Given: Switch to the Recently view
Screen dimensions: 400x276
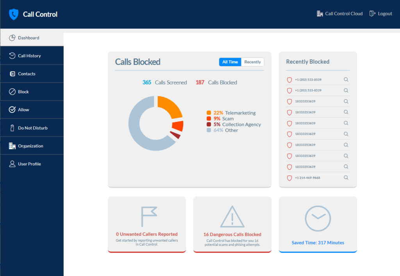Looking at the screenshot, I should point(252,62).
